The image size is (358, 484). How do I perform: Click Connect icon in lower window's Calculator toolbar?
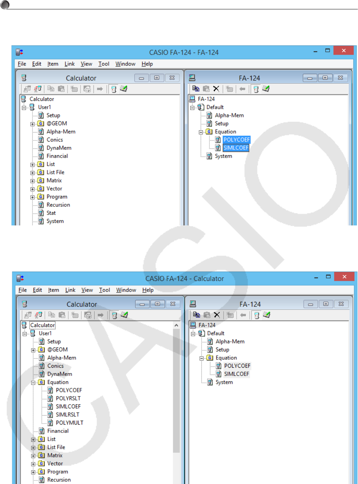click(x=28, y=315)
